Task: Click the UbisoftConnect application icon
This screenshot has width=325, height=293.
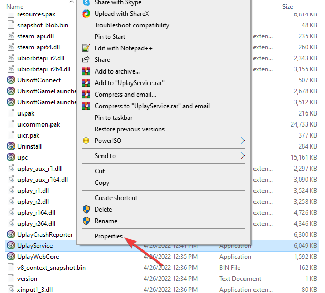Action: [11, 80]
